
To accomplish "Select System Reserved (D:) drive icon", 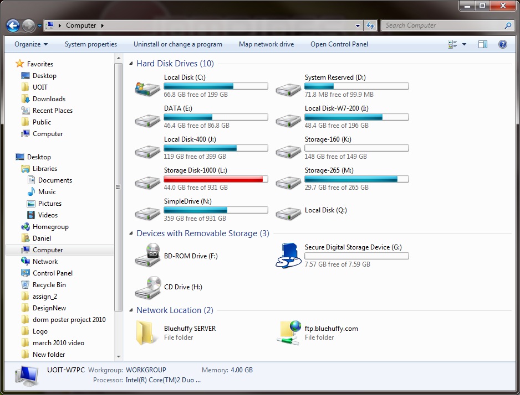I will click(x=288, y=89).
